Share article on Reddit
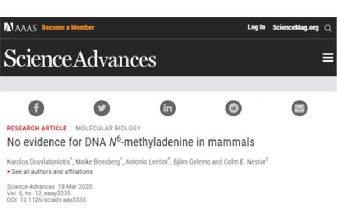The image size is (337, 224). [234, 108]
